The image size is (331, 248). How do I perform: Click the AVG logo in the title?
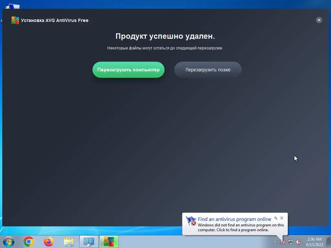(15, 20)
